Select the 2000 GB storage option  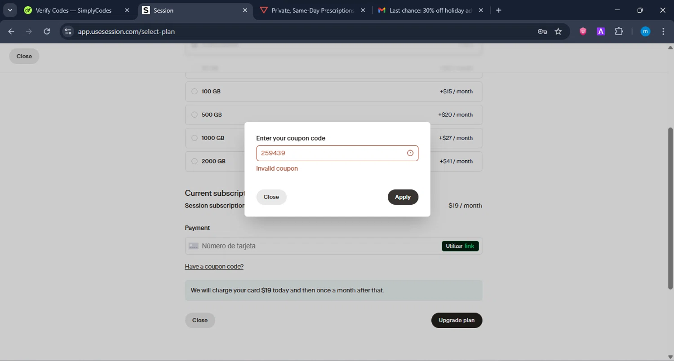point(333,161)
